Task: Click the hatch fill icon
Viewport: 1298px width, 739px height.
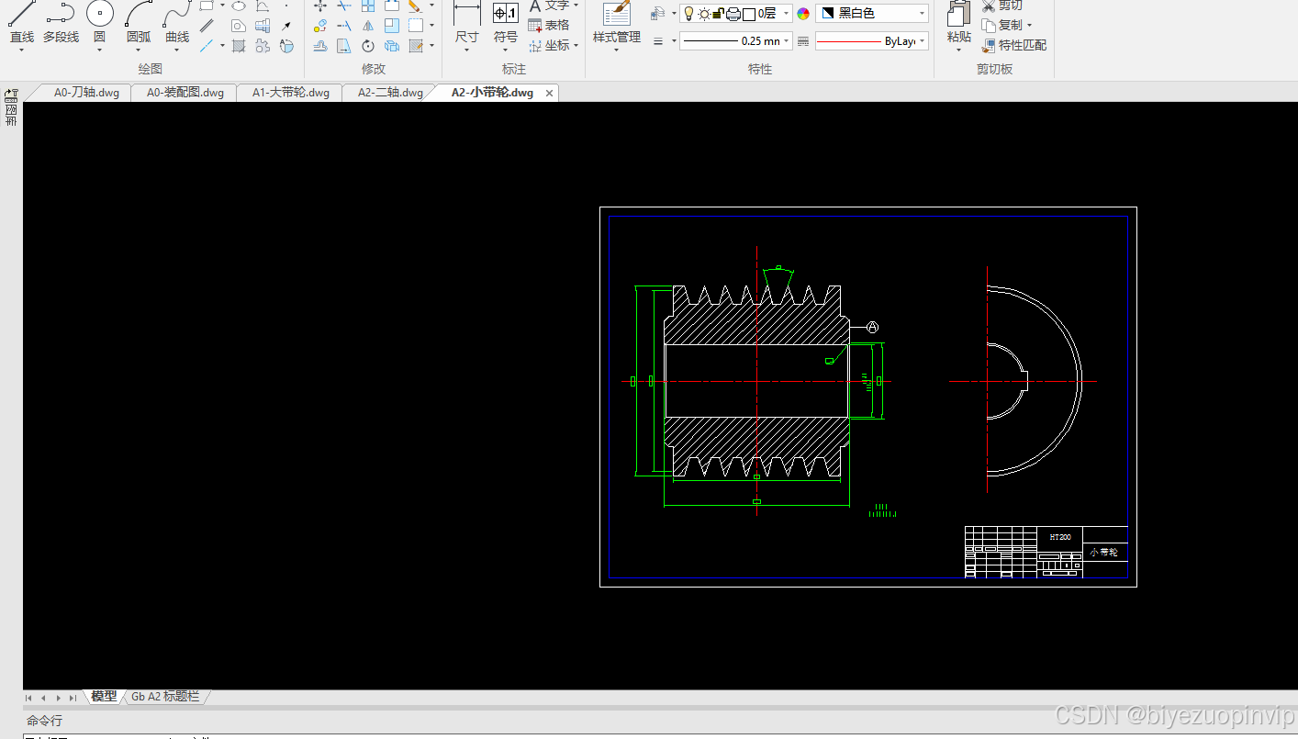Action: 238,45
